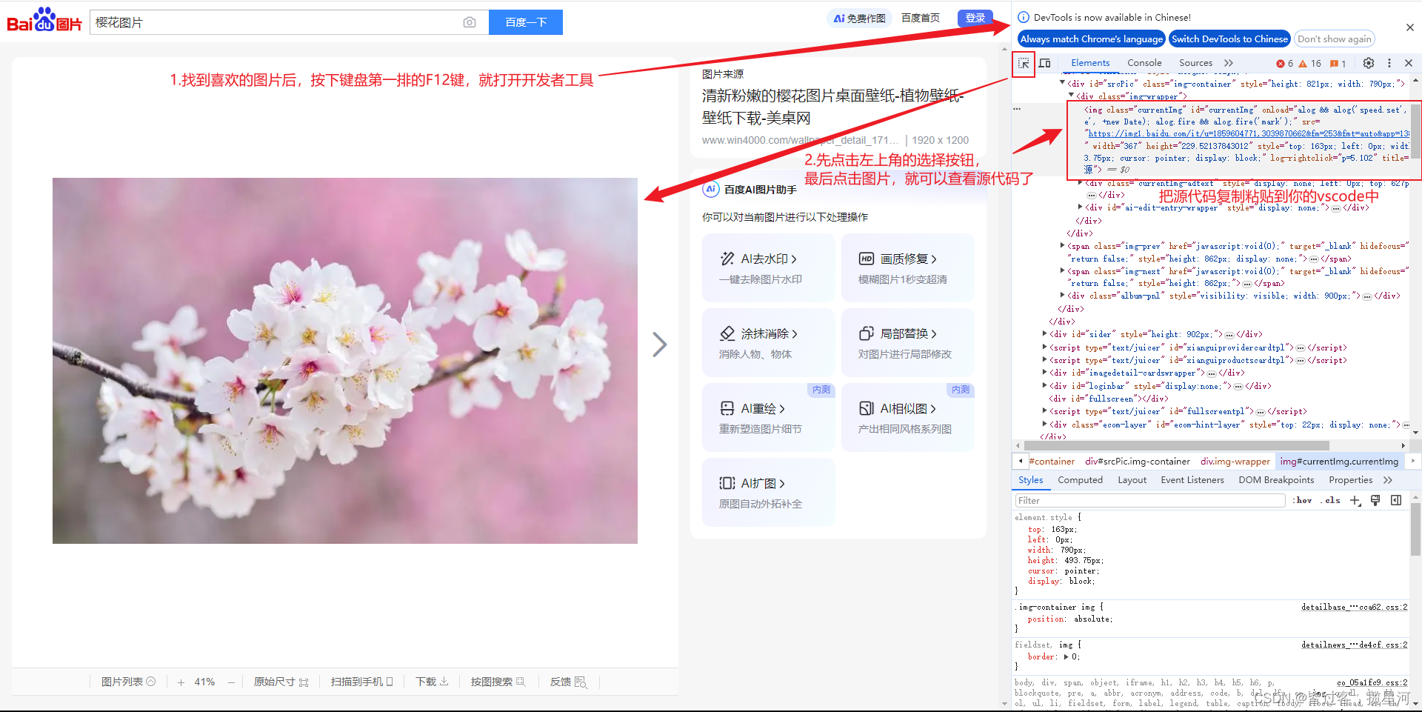Click 扫描到手机 scan to phone button
The height and width of the screenshot is (712, 1422).
[x=361, y=682]
